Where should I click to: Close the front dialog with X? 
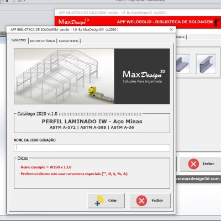[171, 29]
